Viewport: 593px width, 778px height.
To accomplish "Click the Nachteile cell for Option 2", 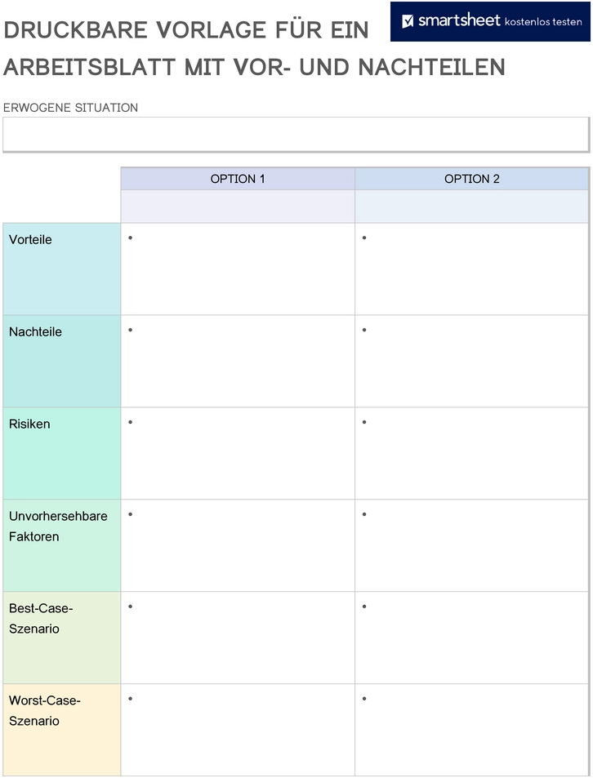I will point(471,361).
